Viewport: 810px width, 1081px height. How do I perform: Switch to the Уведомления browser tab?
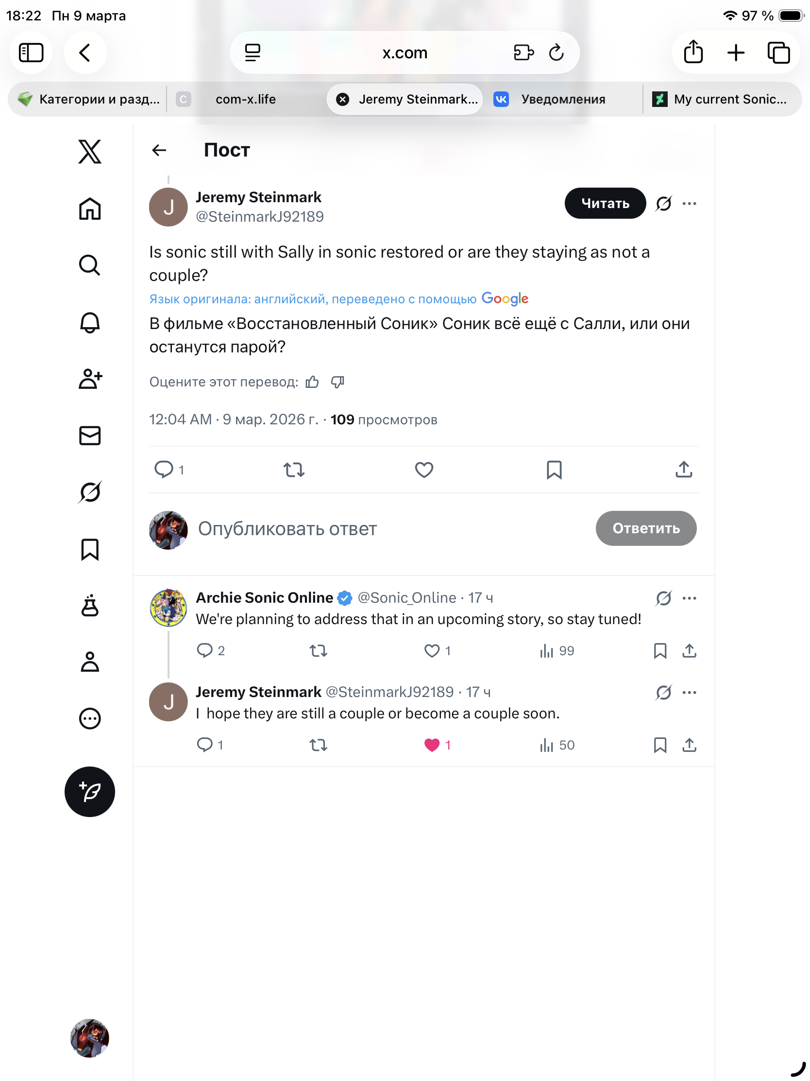pos(562,99)
